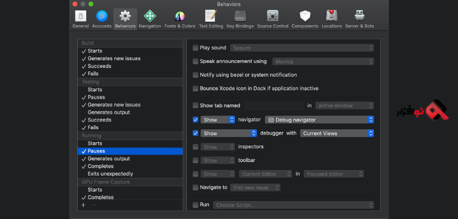
Task: Remove behavior with the minus button
Action: (94, 205)
